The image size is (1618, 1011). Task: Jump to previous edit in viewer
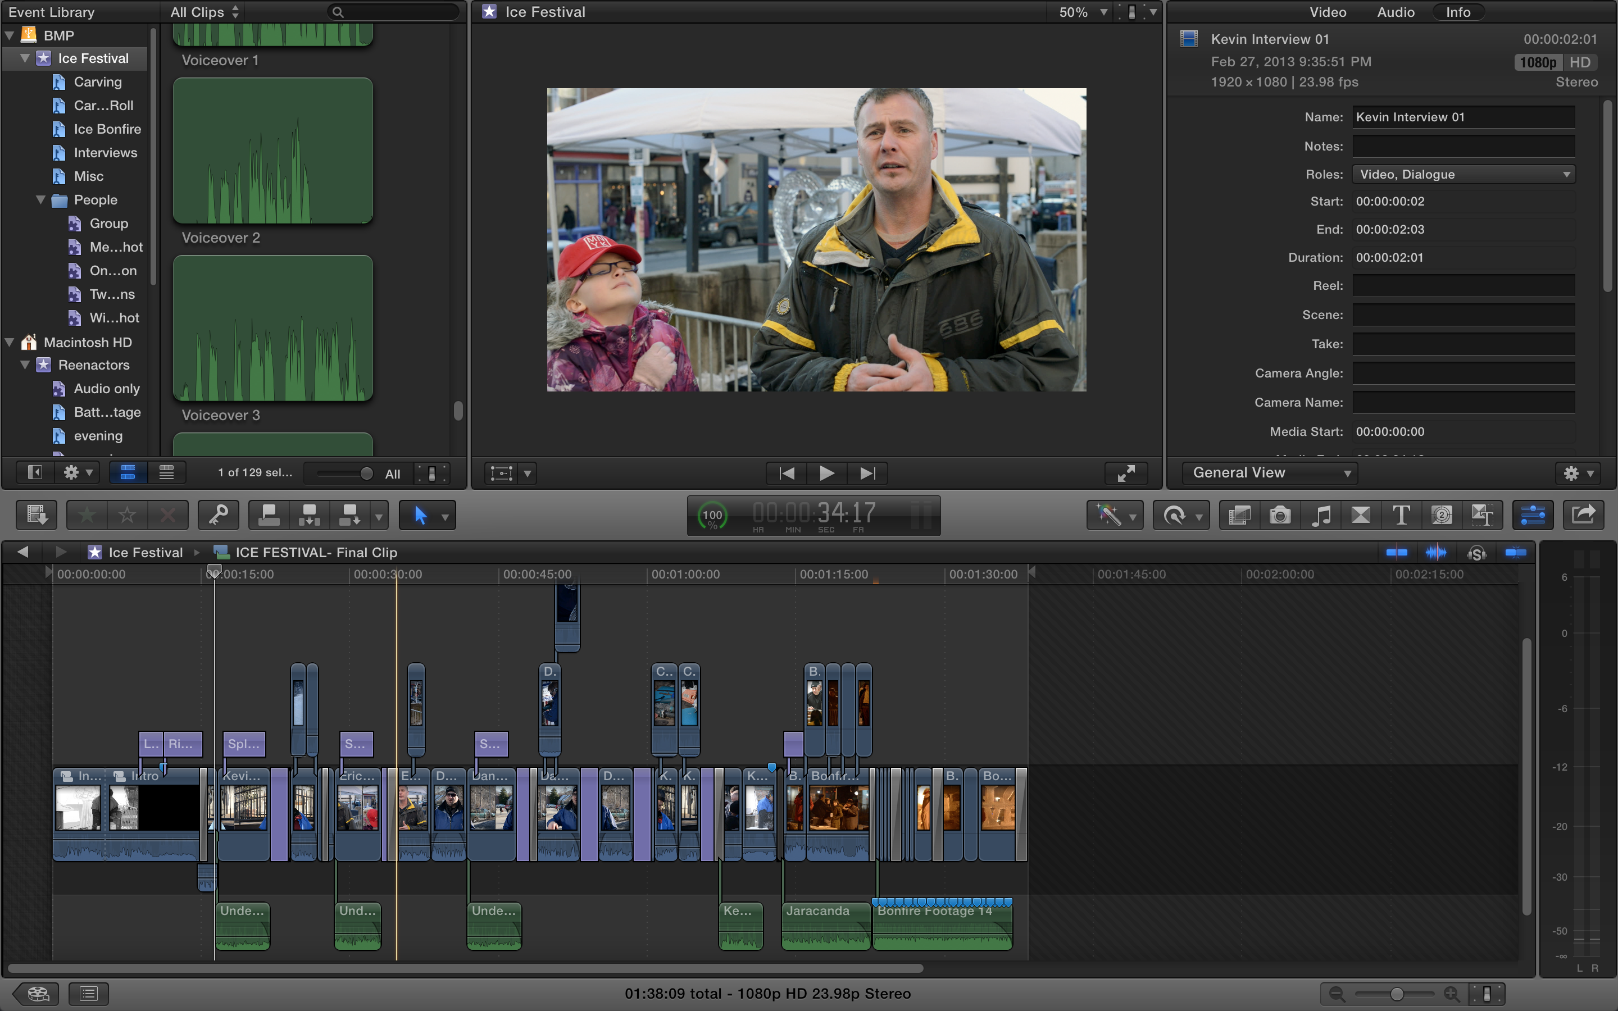787,473
